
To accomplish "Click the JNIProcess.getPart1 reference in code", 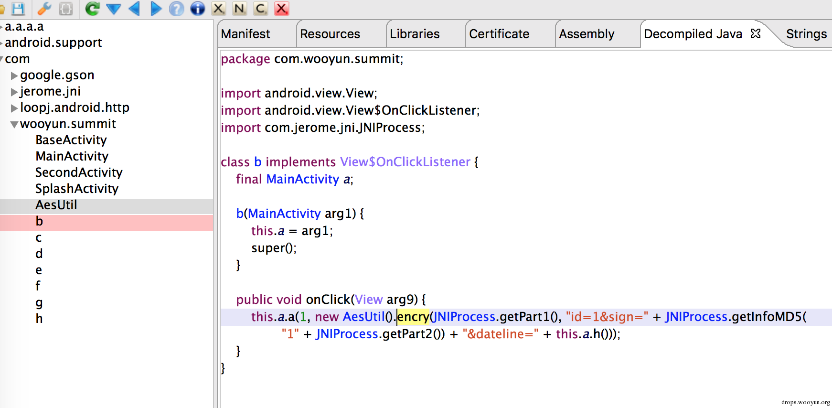I will pyautogui.click(x=495, y=317).
